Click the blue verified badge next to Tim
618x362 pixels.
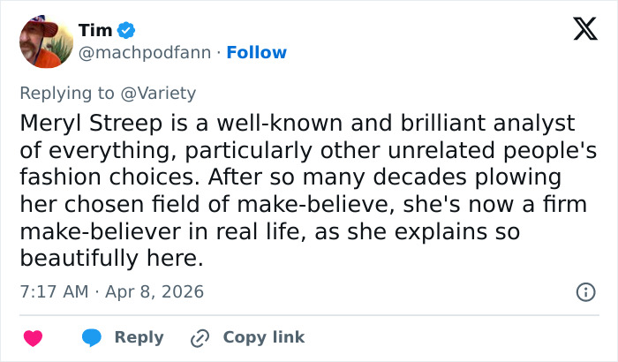click(x=126, y=31)
